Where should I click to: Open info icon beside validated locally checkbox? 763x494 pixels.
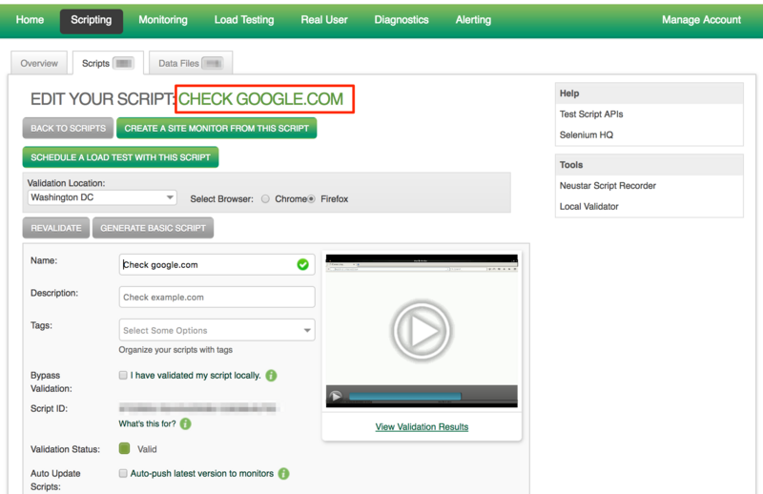(272, 375)
